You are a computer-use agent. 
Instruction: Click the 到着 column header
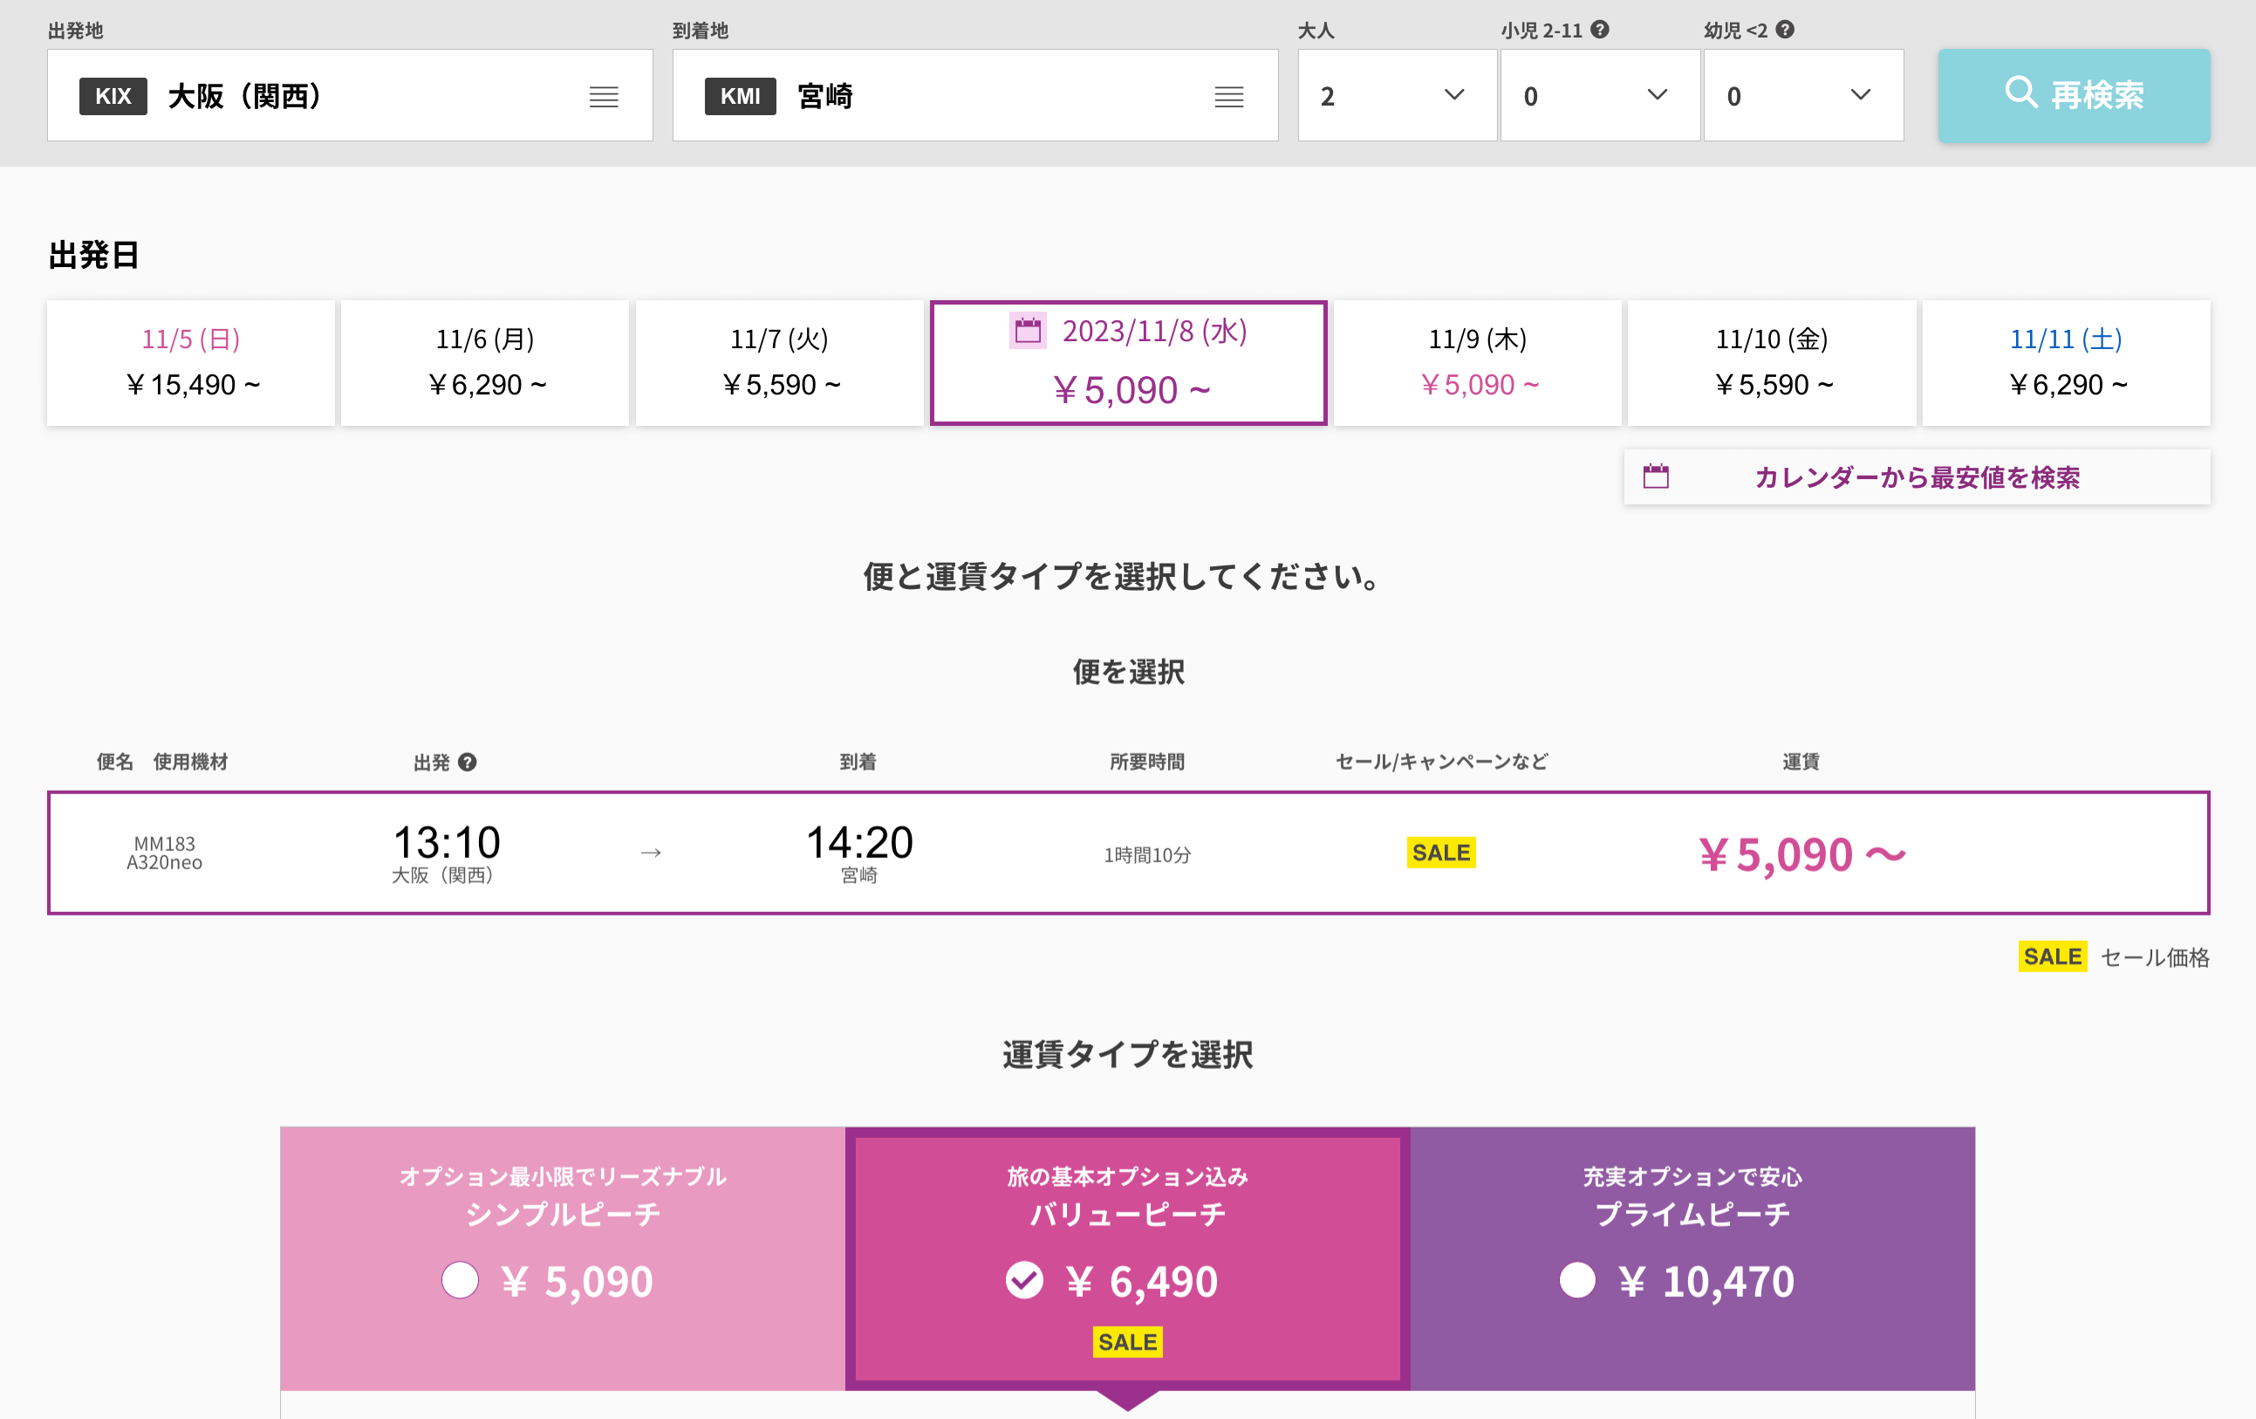858,762
